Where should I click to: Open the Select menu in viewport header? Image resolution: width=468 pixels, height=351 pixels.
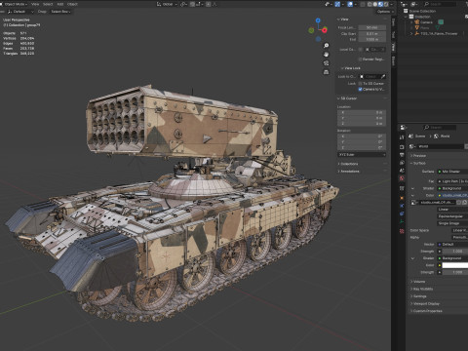pyautogui.click(x=48, y=4)
